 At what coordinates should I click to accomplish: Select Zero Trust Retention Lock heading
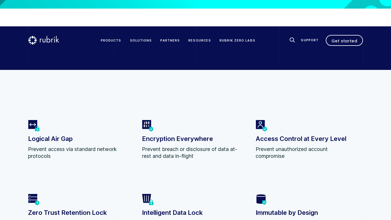(67, 213)
